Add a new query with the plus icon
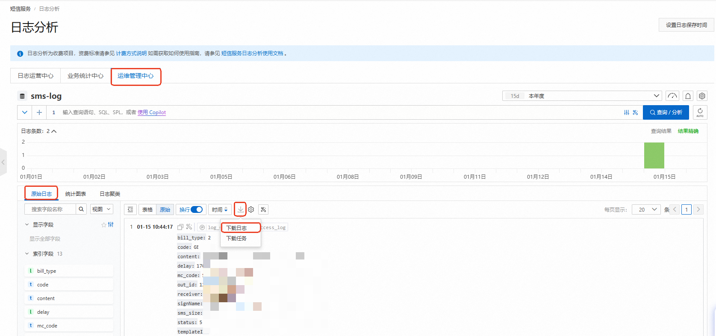Viewport: 716px width, 336px height. [39, 112]
